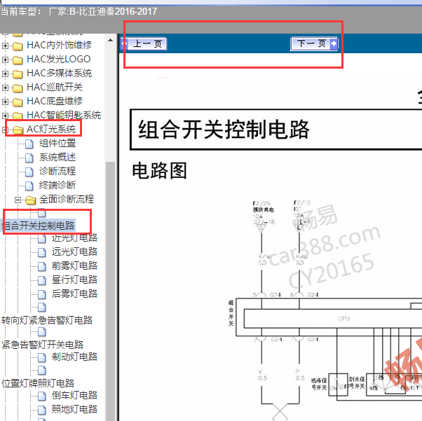The width and height of the screenshot is (422, 421).
Task: Click page icon above 紧急告警灯开关电路
Action: [42, 332]
